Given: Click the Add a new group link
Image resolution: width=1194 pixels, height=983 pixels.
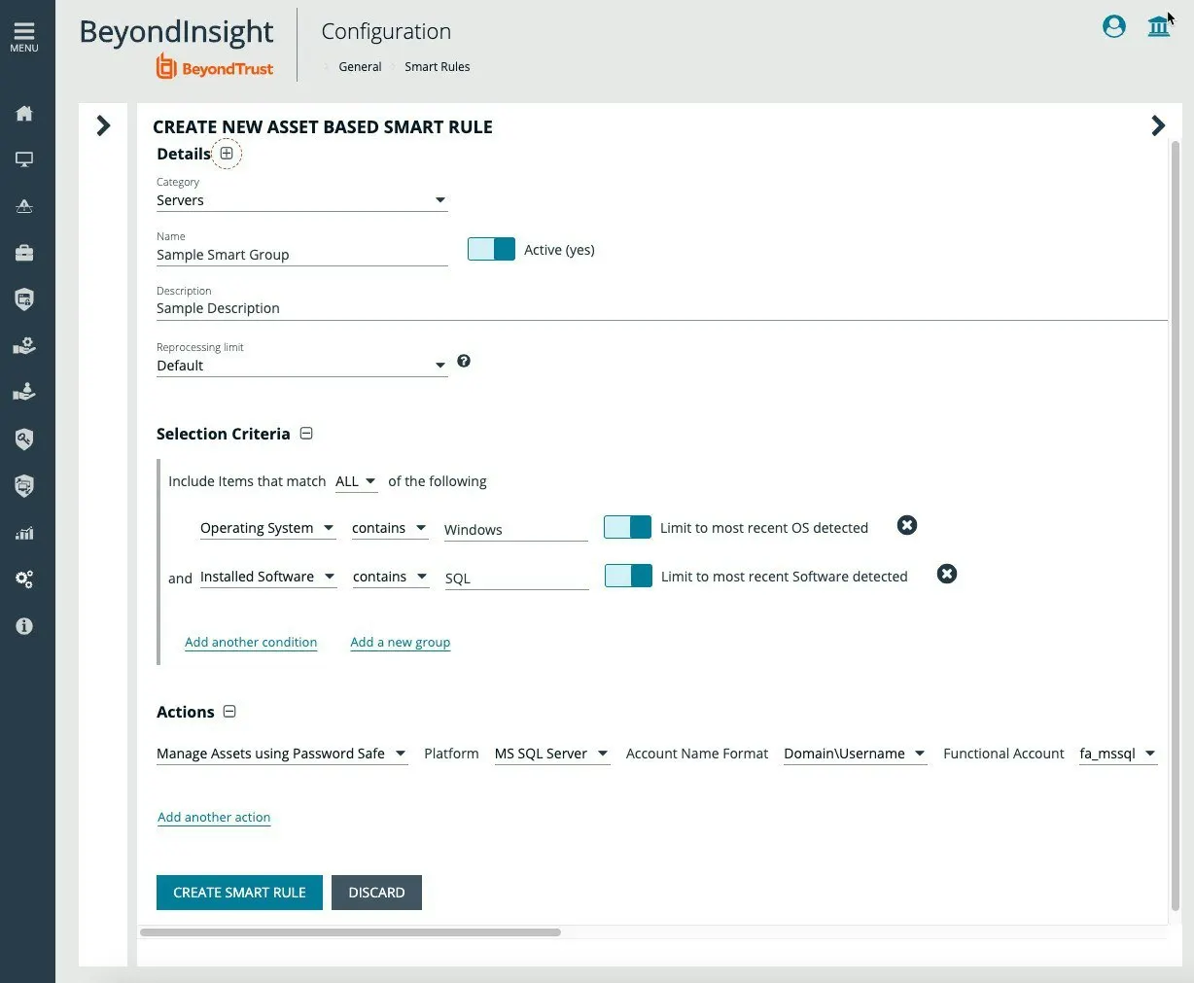Looking at the screenshot, I should click(401, 643).
